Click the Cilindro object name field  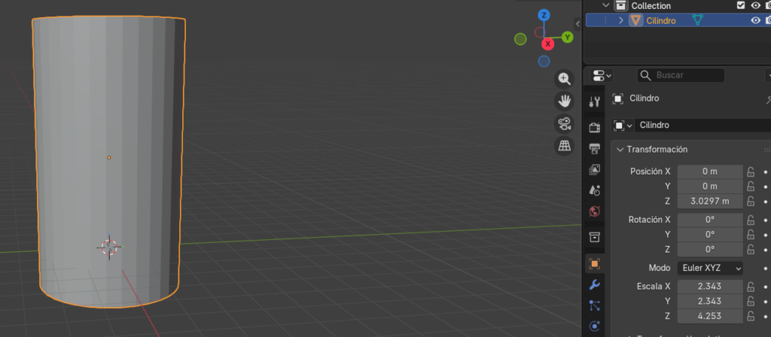pyautogui.click(x=702, y=126)
